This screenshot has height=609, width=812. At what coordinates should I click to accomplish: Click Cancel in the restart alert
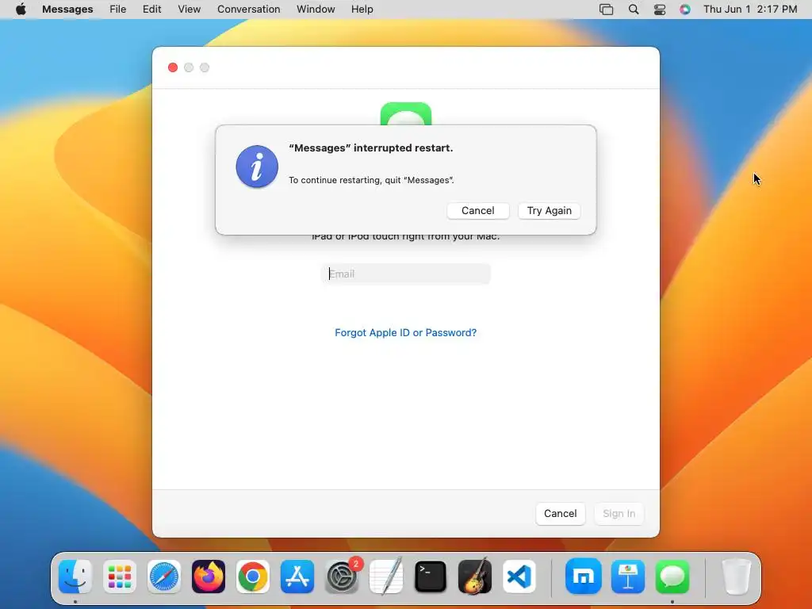(x=478, y=211)
